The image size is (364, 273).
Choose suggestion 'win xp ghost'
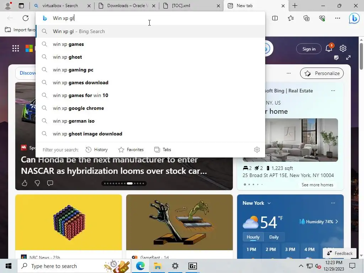[x=150, y=57]
